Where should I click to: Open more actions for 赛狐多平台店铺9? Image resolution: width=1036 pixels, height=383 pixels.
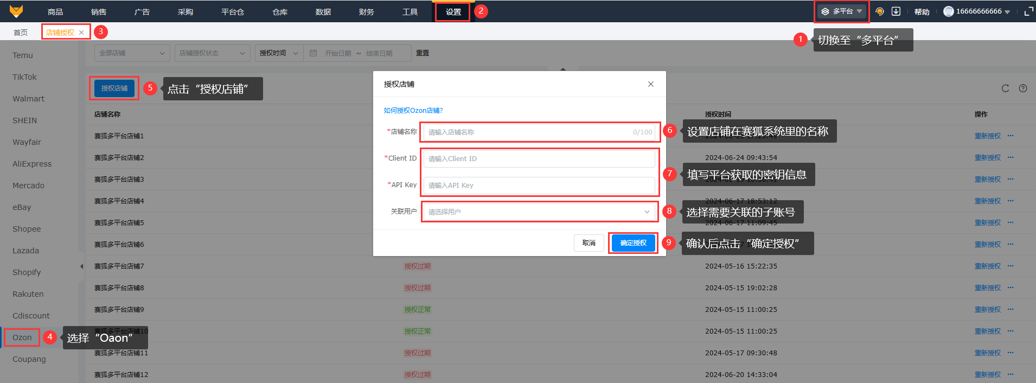pos(1011,309)
